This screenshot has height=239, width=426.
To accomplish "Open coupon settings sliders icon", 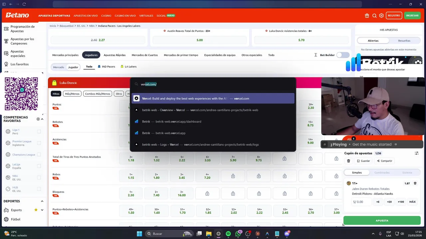I will point(416,153).
